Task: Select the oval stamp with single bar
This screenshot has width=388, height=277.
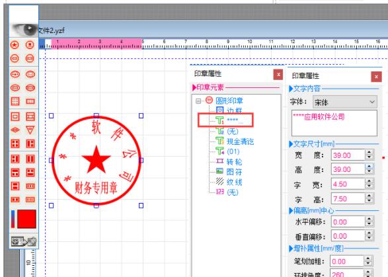Action: pyautogui.click(x=15, y=88)
